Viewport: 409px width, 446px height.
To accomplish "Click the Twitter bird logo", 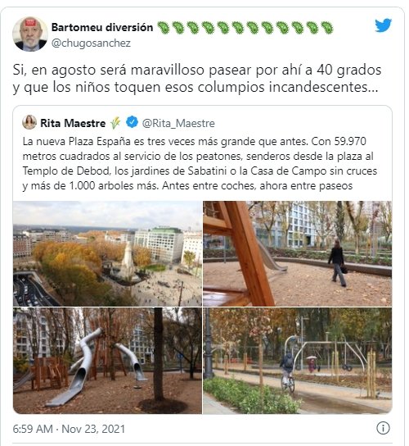I will coord(383,25).
